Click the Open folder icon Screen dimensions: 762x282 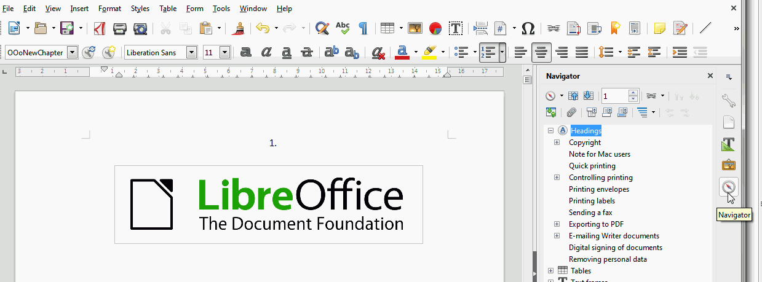click(41, 28)
